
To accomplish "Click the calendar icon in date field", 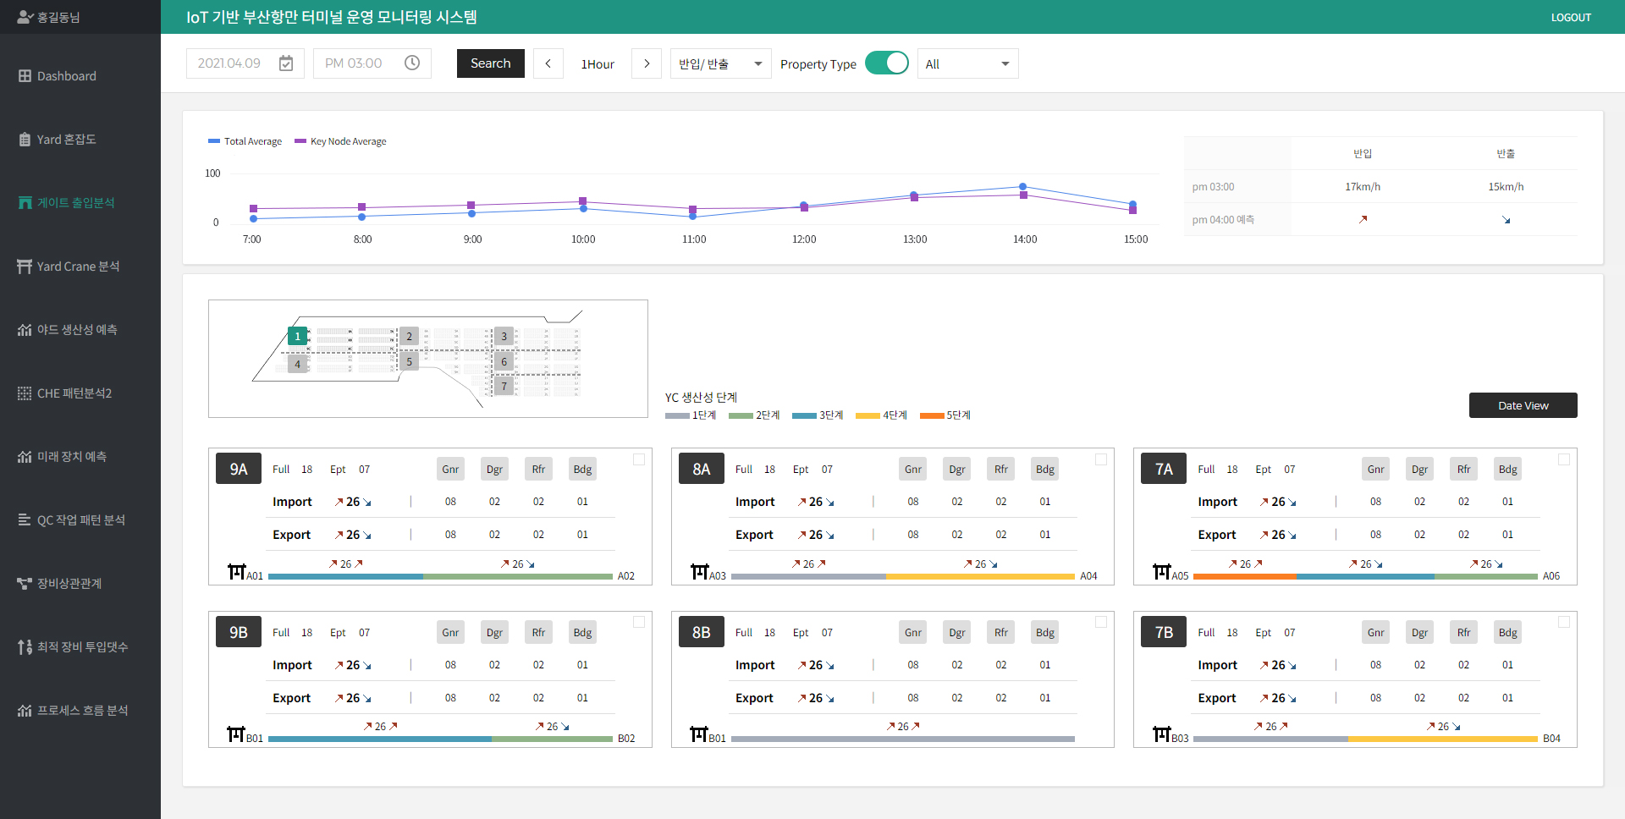I will (x=286, y=63).
